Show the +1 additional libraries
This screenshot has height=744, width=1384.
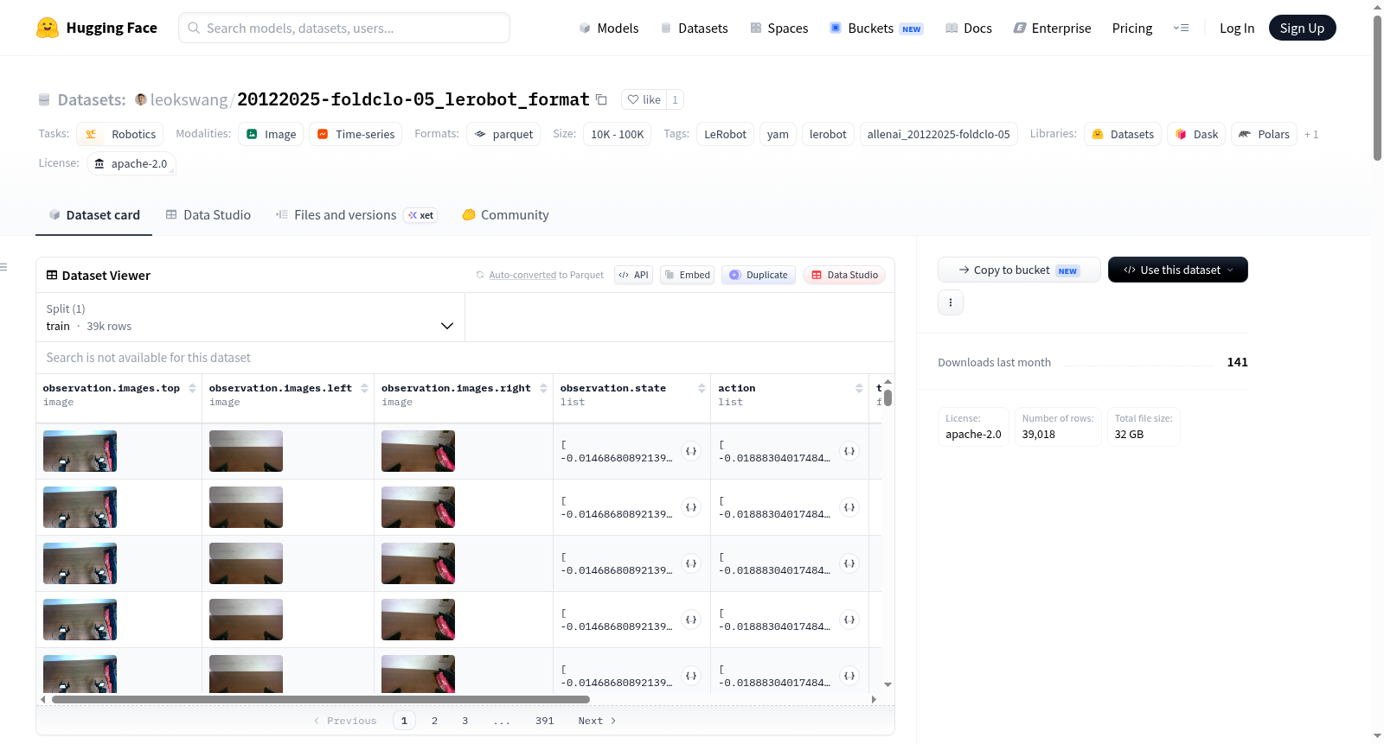pyautogui.click(x=1311, y=134)
